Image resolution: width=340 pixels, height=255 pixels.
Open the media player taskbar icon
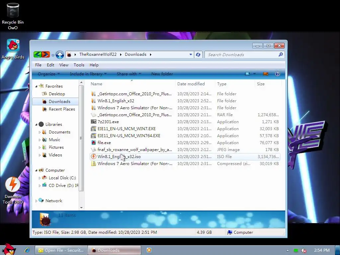149,250
